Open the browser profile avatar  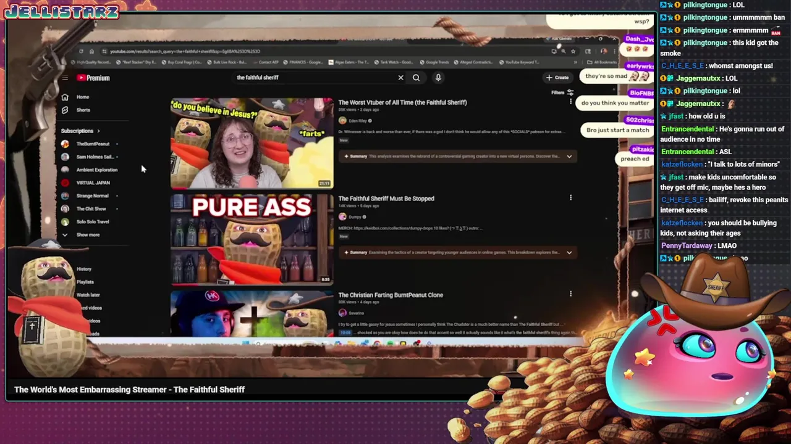tap(604, 51)
